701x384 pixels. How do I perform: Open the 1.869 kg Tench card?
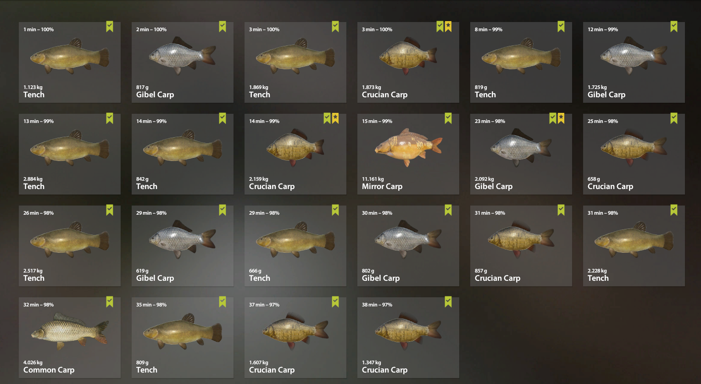point(295,62)
